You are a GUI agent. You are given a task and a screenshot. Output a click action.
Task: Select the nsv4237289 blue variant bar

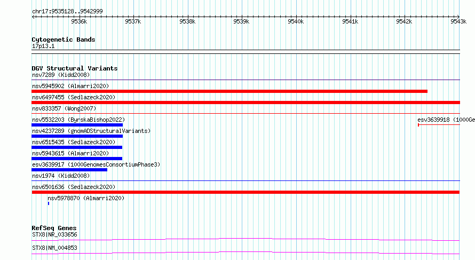tap(77, 136)
